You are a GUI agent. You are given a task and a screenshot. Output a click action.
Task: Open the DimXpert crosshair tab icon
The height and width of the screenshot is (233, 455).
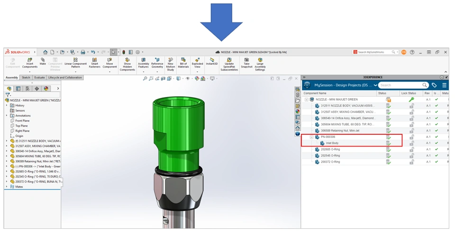click(36, 88)
